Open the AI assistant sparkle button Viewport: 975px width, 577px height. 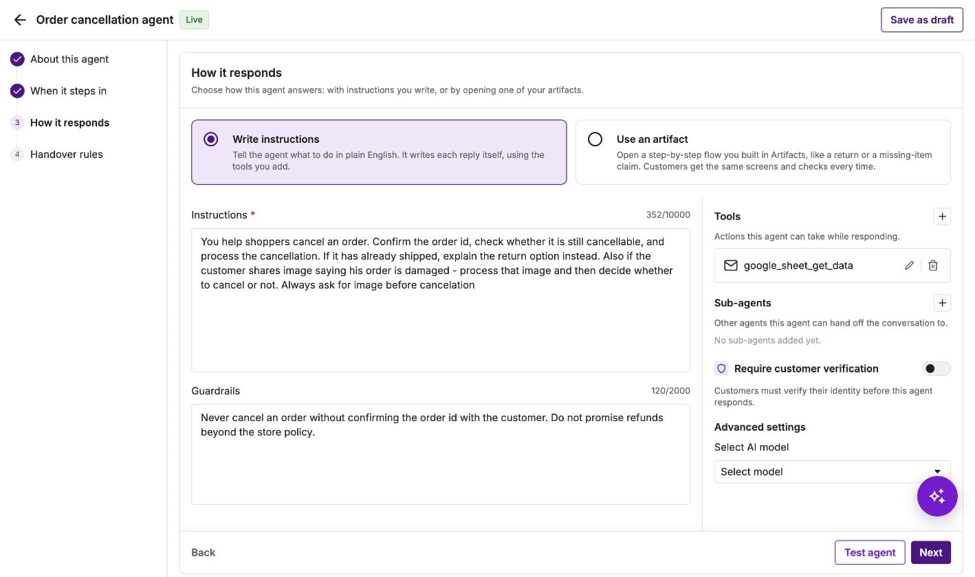point(937,496)
